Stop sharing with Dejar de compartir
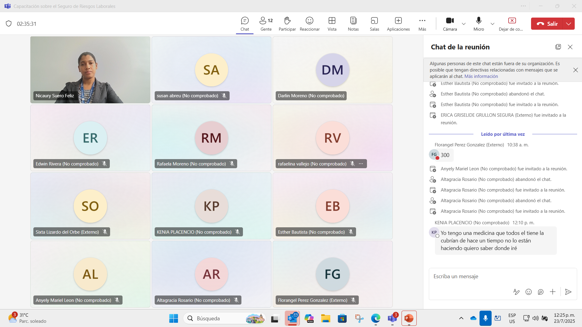 [512, 24]
